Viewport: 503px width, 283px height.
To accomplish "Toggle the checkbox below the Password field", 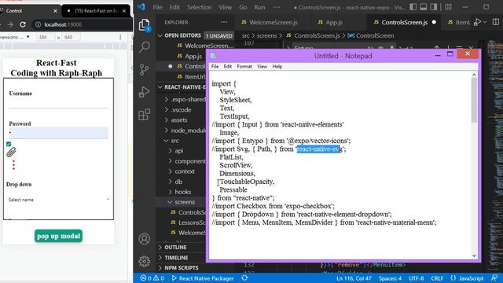I will (x=9, y=144).
